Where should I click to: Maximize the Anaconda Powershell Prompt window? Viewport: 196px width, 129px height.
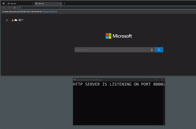pyautogui.click(x=157, y=80)
